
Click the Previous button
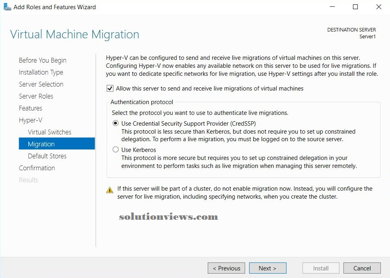click(x=226, y=268)
